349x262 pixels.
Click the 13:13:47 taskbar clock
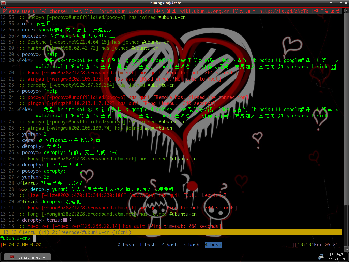(x=336, y=257)
